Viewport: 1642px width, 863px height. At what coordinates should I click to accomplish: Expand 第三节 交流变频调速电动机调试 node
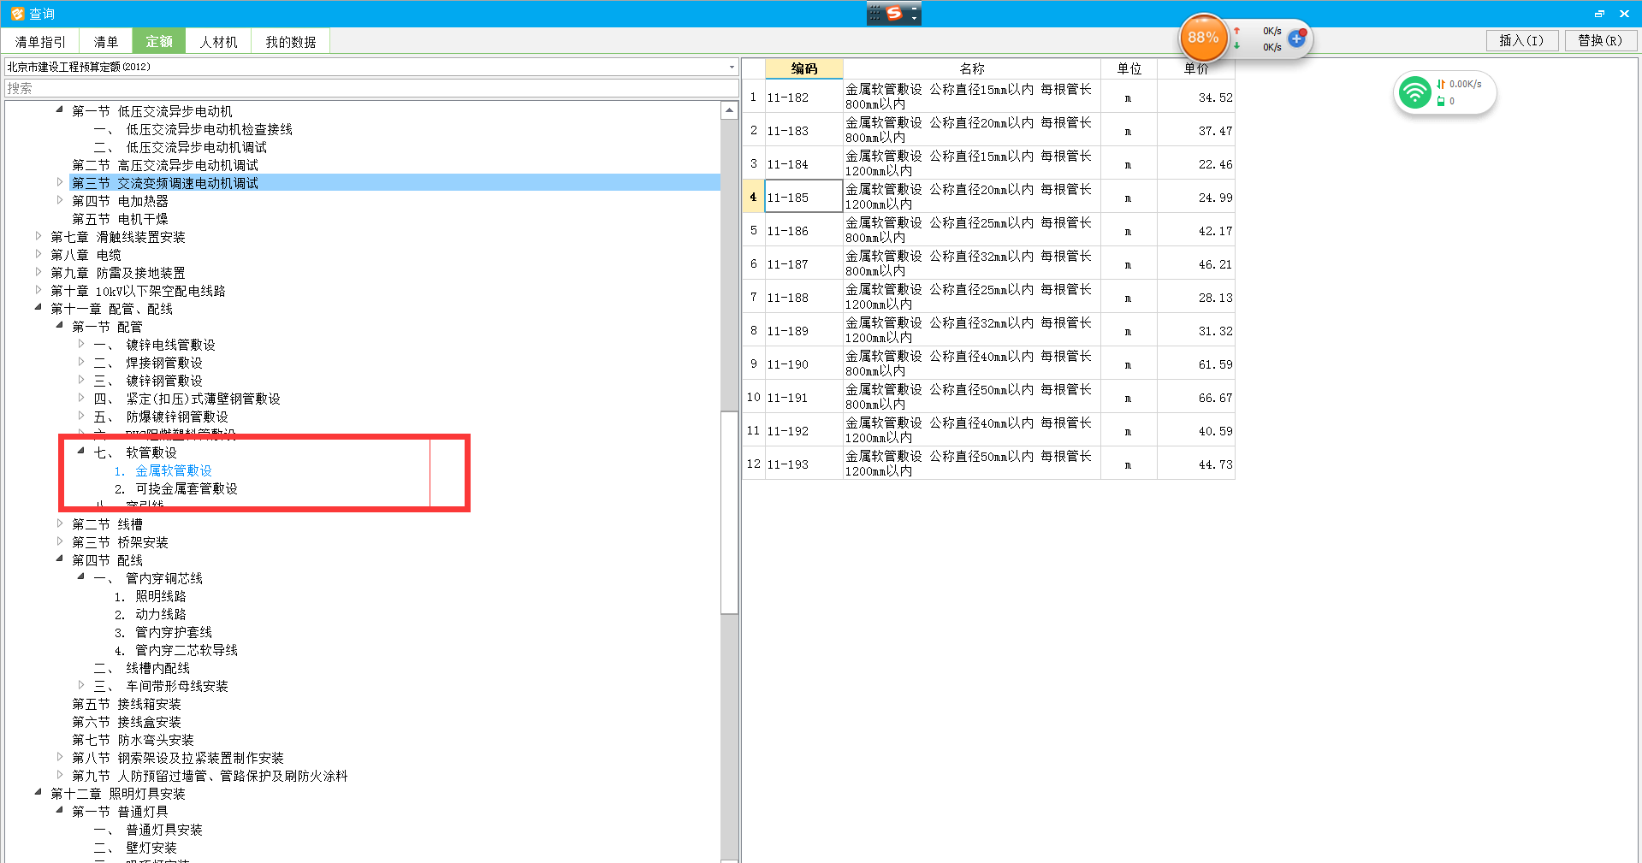(x=59, y=181)
